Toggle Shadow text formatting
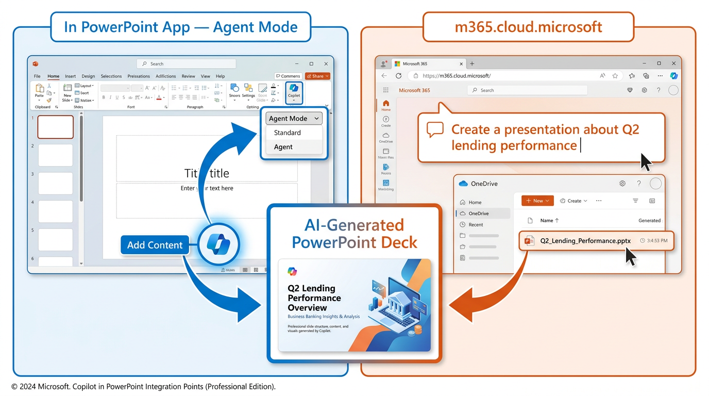Screen dimensions: 709x396 (x=124, y=97)
